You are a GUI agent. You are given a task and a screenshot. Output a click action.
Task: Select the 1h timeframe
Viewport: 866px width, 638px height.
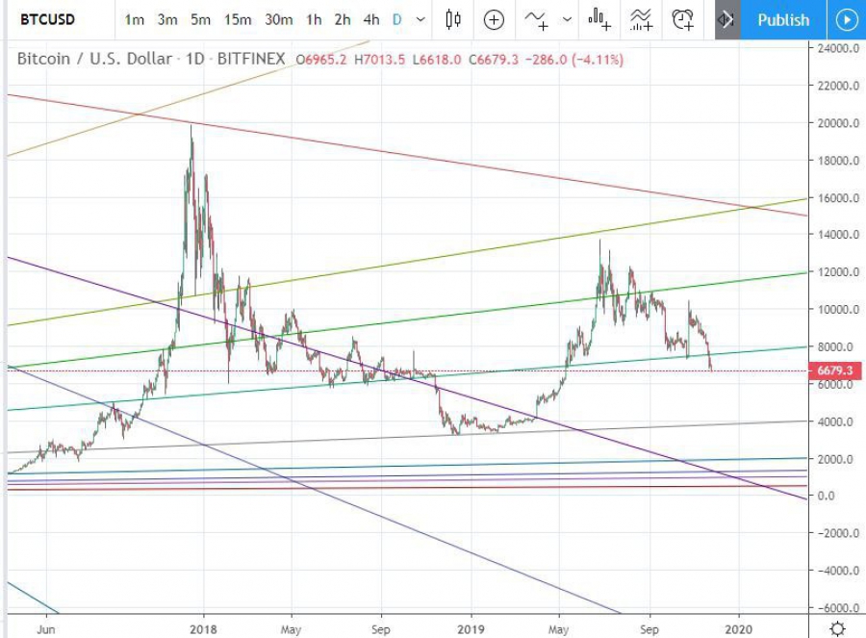[x=314, y=20]
